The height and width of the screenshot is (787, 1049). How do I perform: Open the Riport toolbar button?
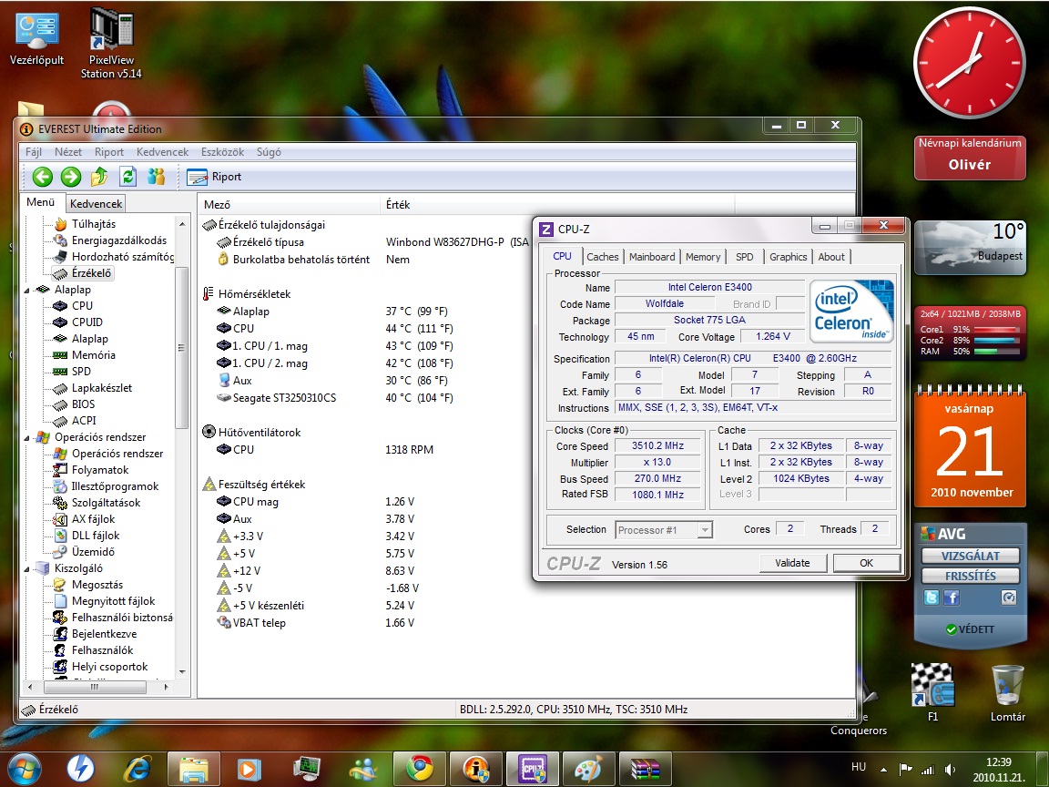click(x=214, y=177)
